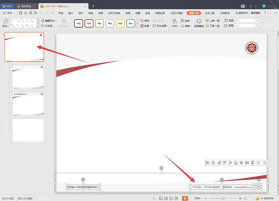Switch to the 幻灯片母板 slide master tab
Image resolution: width=279 pixels, height=201 pixels.
[x=176, y=13]
